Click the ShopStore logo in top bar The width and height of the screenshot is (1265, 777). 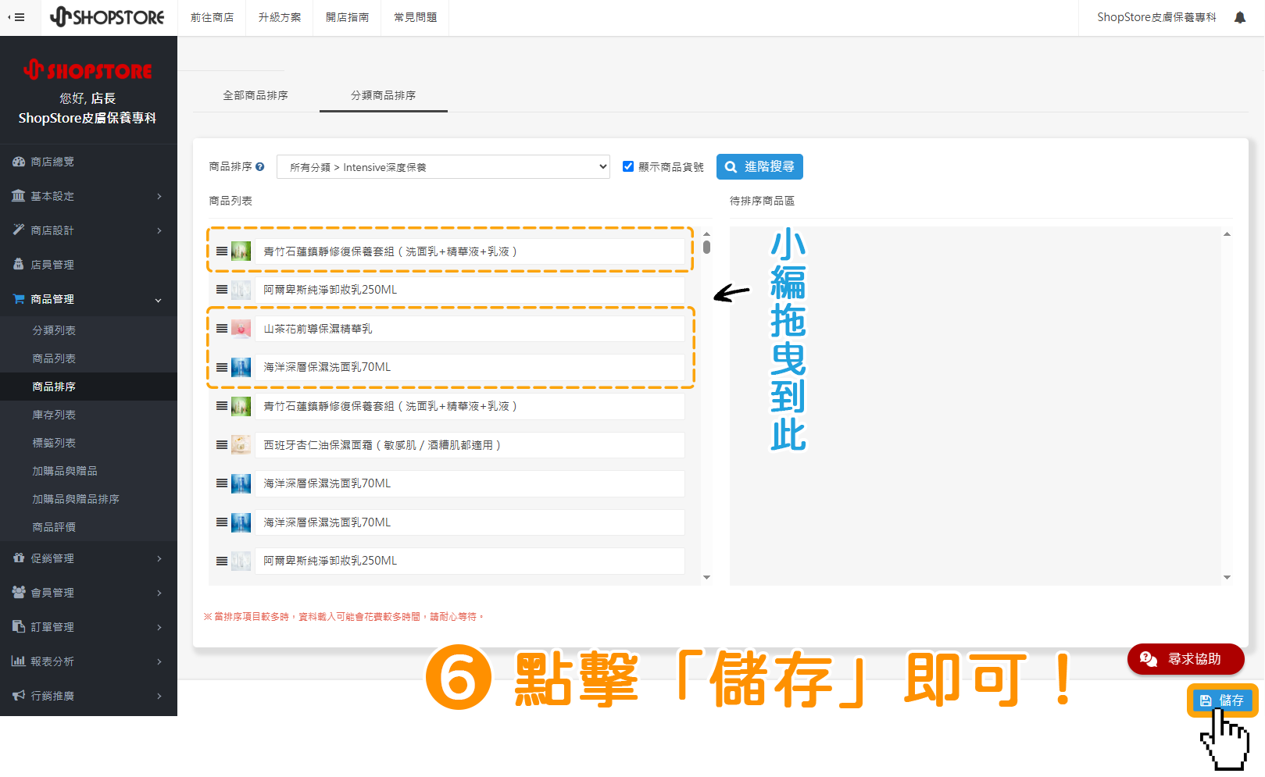(x=107, y=16)
